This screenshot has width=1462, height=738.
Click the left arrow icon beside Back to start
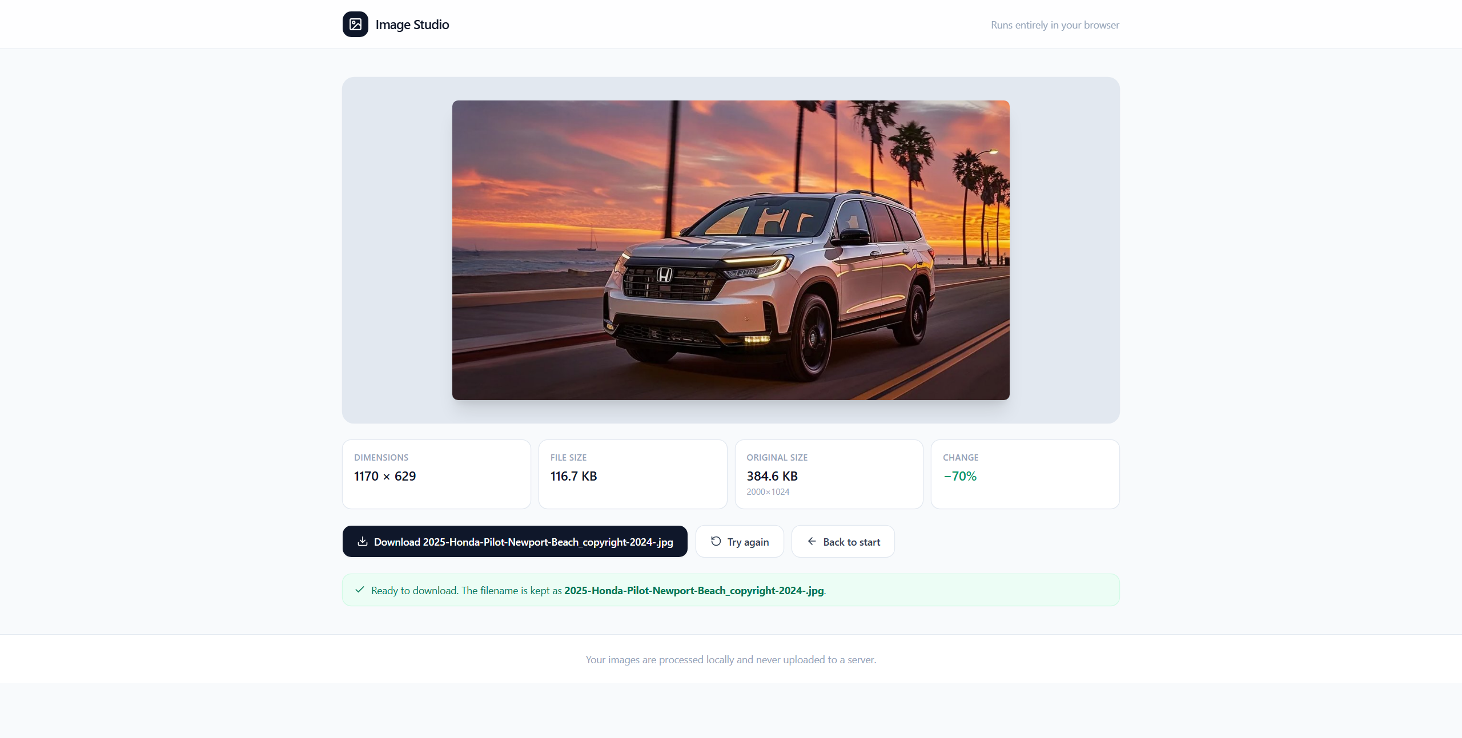point(812,541)
